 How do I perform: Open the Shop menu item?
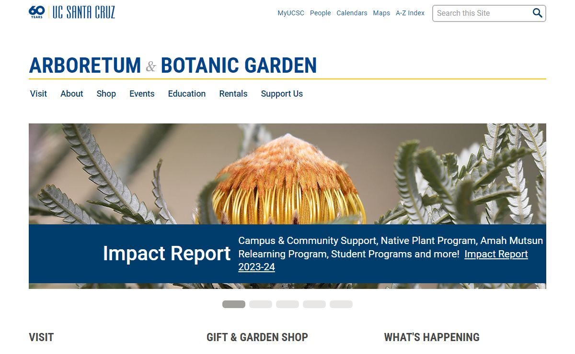pos(106,94)
